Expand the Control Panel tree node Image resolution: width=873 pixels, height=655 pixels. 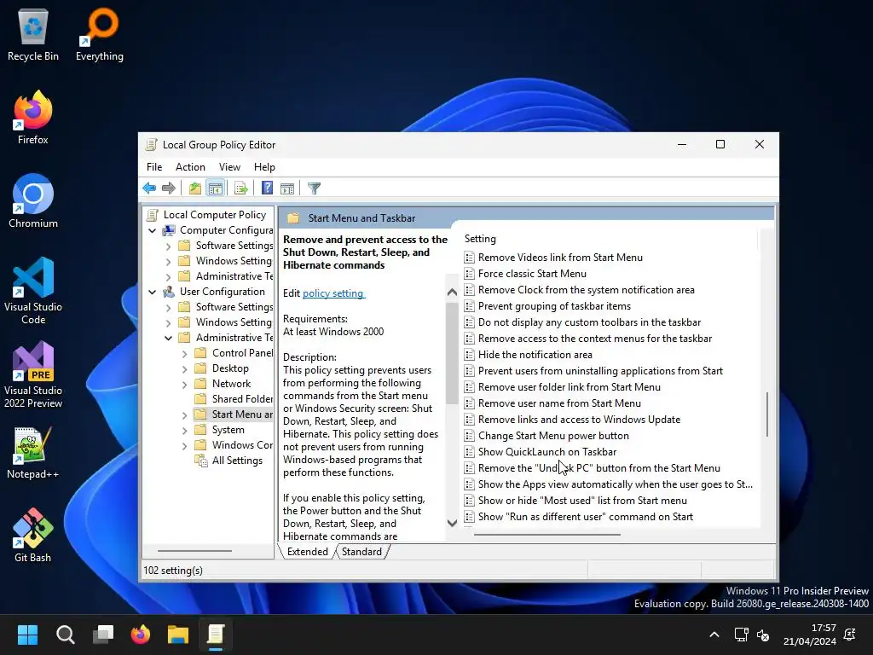184,353
